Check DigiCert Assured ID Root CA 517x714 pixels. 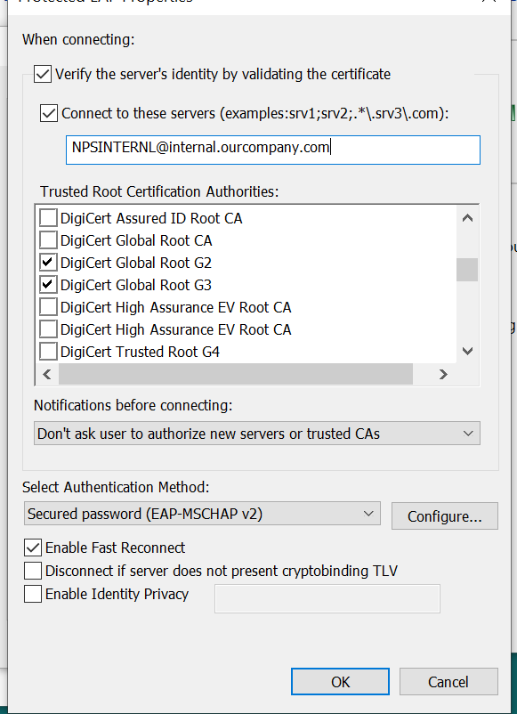[48, 217]
